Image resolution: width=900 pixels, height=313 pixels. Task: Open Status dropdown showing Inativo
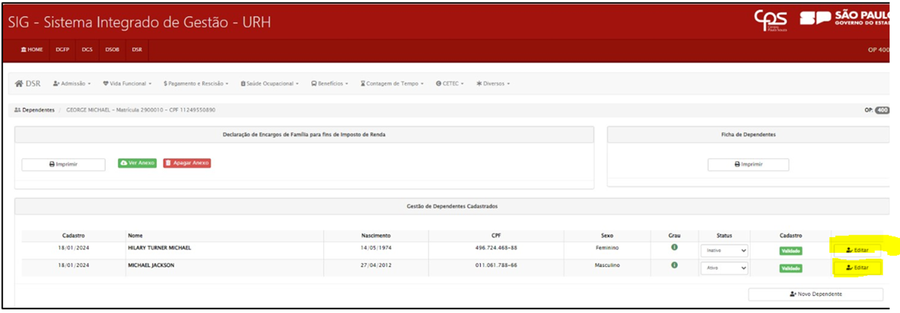[x=724, y=251]
